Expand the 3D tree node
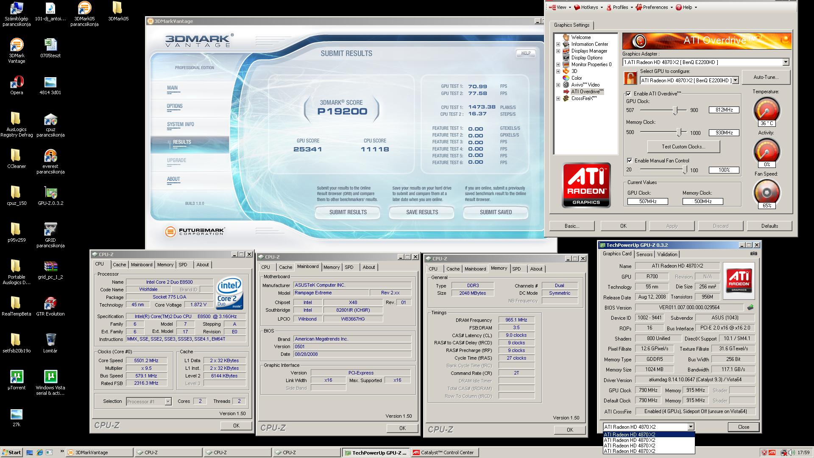This screenshot has width=814, height=458. coord(558,71)
